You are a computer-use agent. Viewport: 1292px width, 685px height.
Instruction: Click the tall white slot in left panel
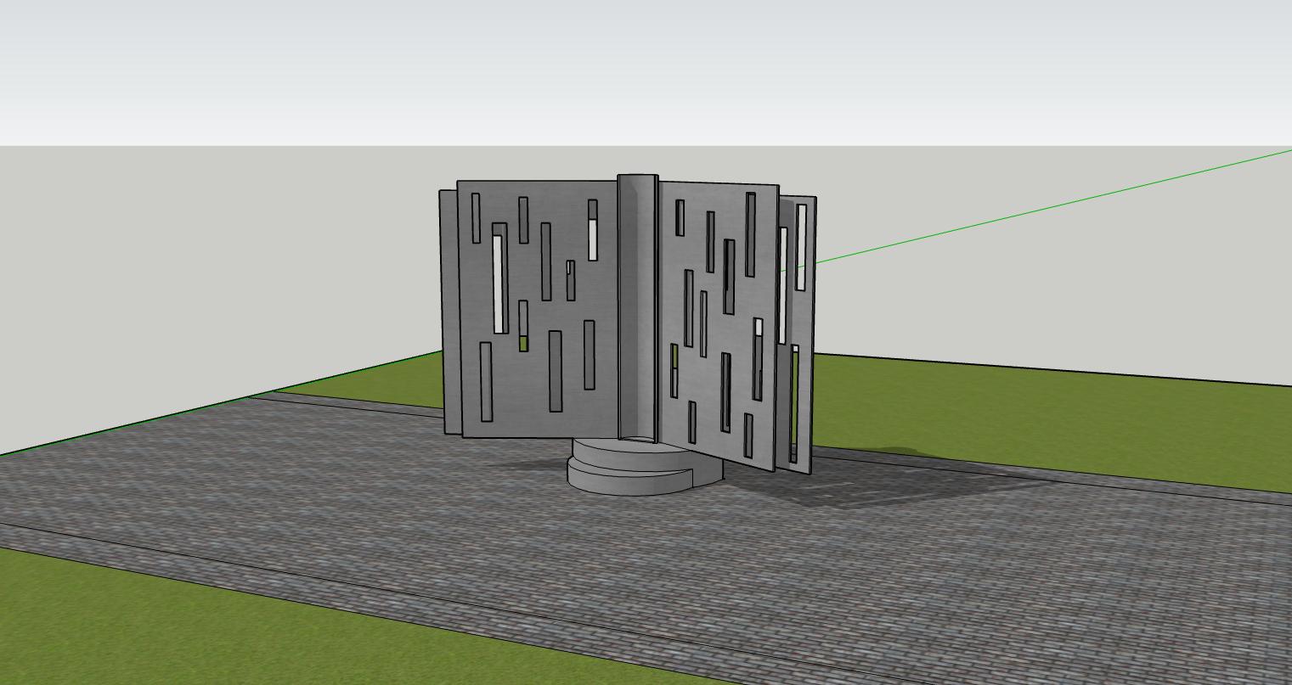pyautogui.click(x=499, y=284)
